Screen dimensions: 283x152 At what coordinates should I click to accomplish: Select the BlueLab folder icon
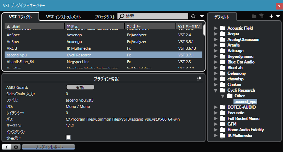[x=223, y=68]
